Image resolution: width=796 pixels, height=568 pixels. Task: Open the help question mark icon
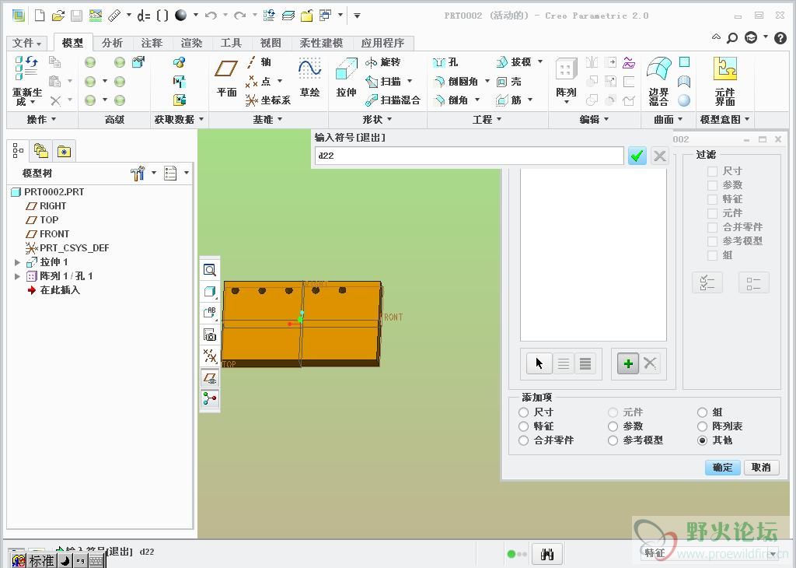click(780, 37)
